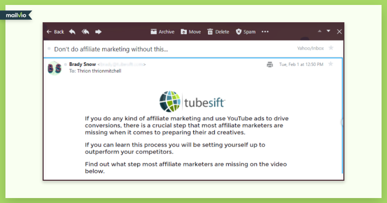Star the message beside the date
The height and width of the screenshot is (203, 387).
tap(331, 64)
